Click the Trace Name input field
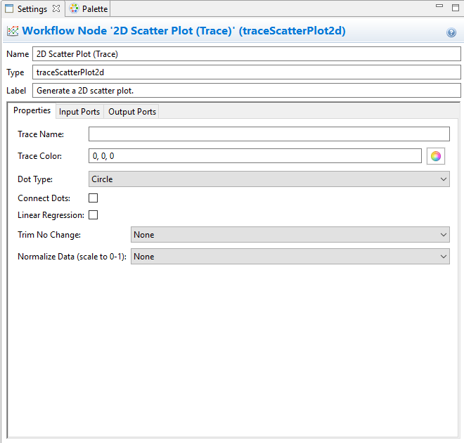Image resolution: width=464 pixels, height=443 pixels. click(269, 134)
